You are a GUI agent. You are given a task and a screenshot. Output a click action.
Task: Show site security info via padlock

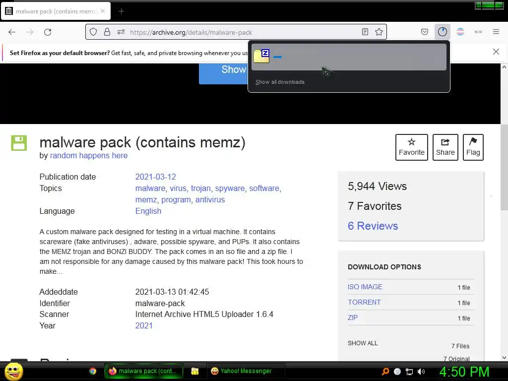click(107, 32)
